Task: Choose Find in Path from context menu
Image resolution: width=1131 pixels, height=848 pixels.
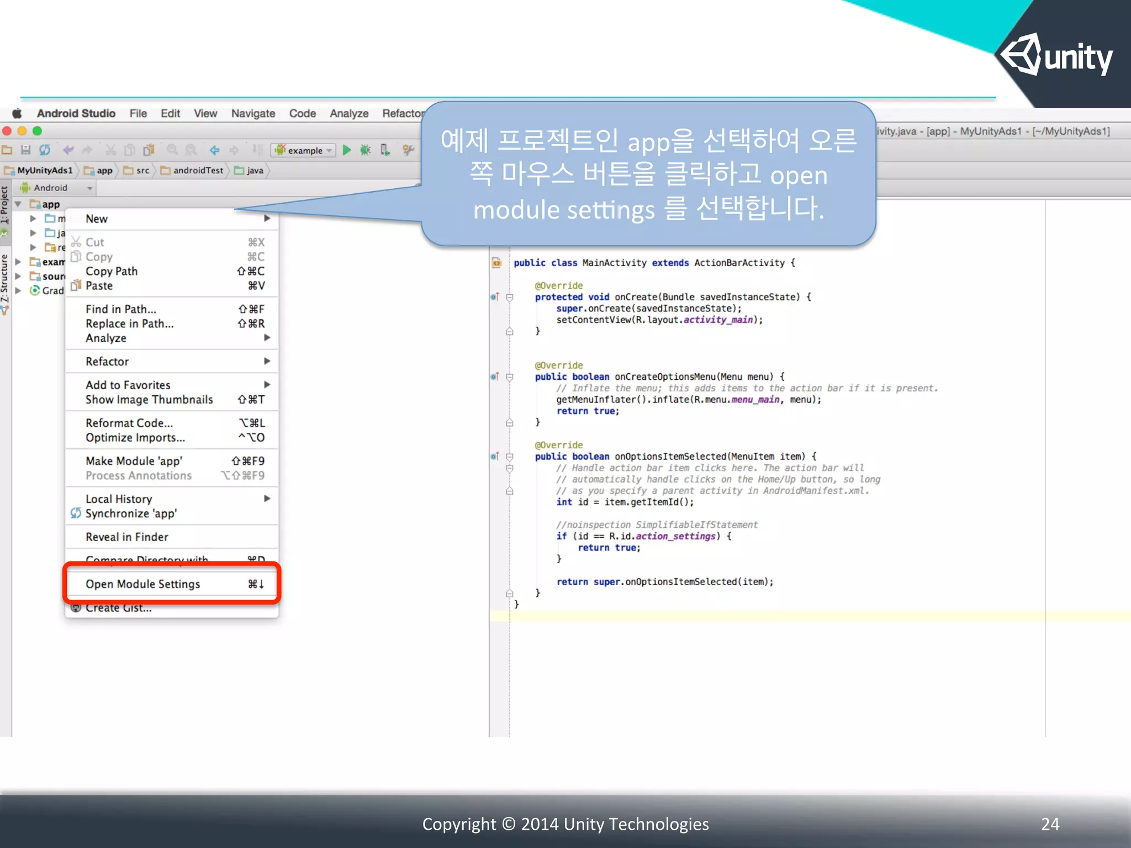Action: click(172, 309)
